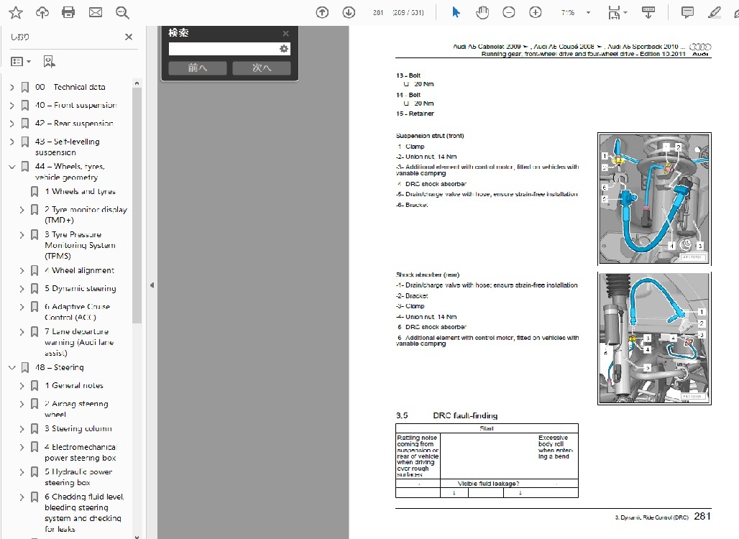Image resolution: width=739 pixels, height=539 pixels.
Task: Send document via envelope email icon
Action: pyautogui.click(x=96, y=13)
